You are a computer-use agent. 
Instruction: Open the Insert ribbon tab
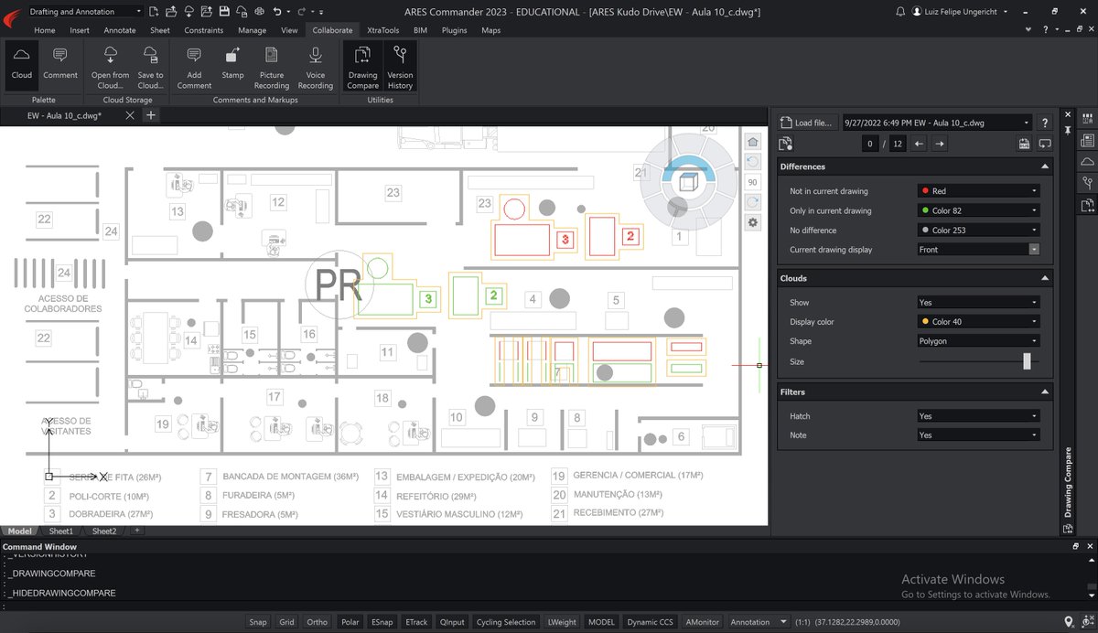(x=80, y=30)
